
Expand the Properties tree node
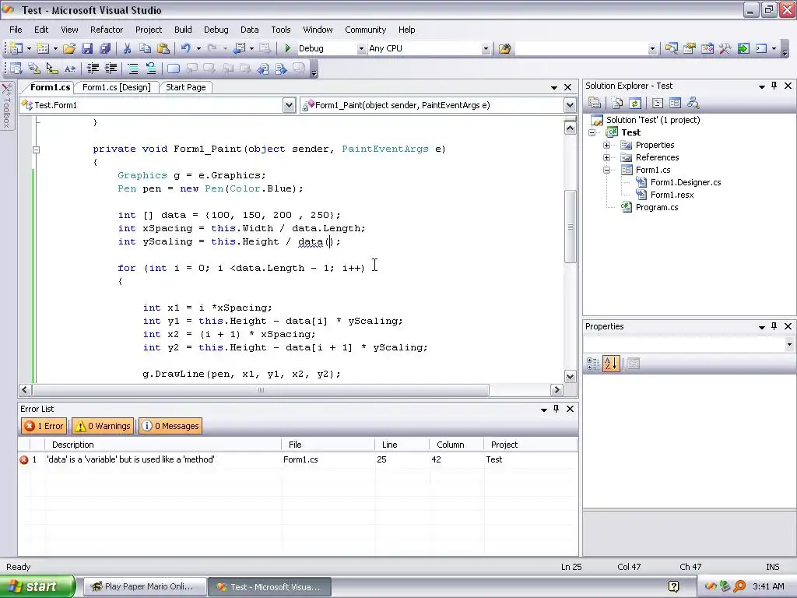[606, 145]
